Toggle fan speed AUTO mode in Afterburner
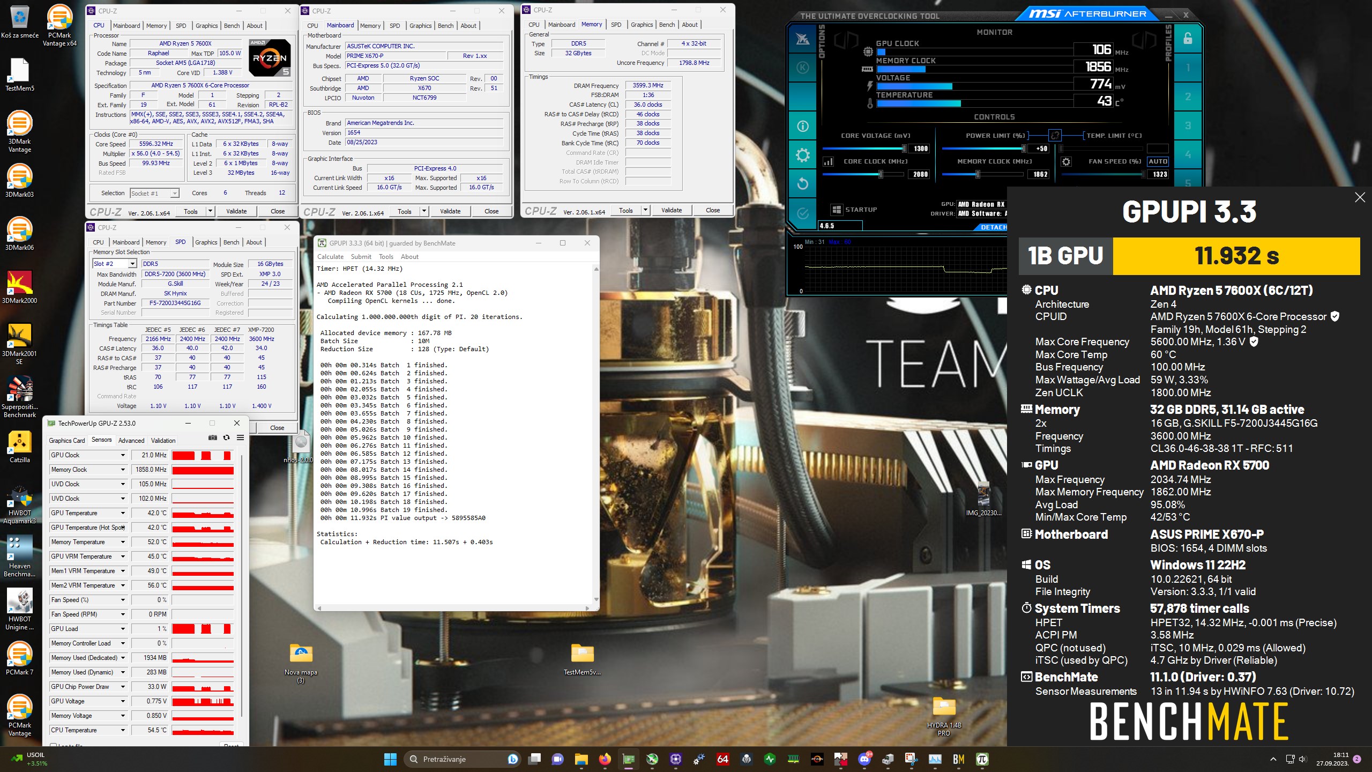The image size is (1372, 772). coord(1158,161)
